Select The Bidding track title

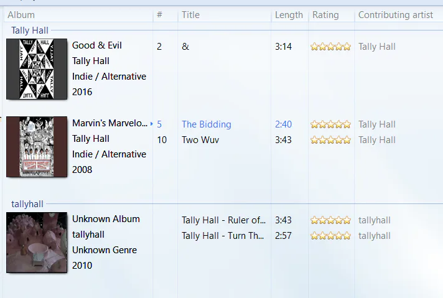pos(207,124)
